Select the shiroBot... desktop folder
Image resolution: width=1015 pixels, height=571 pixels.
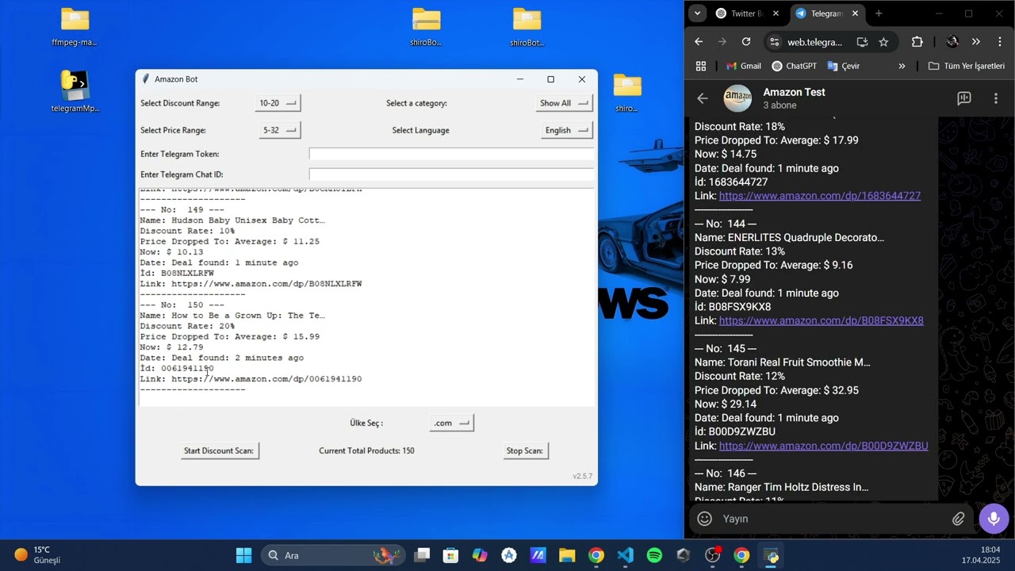tap(527, 27)
